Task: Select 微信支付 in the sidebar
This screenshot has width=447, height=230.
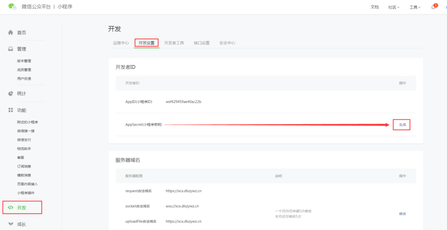Action: 24,140
